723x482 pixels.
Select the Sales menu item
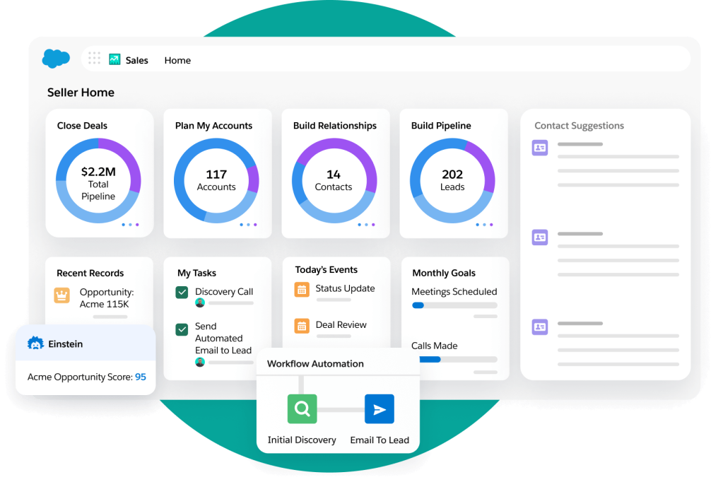tap(136, 60)
